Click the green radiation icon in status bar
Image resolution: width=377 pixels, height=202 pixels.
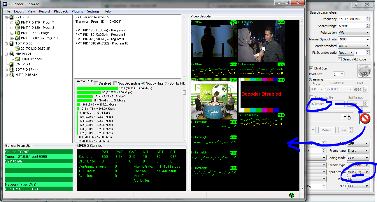(291, 195)
